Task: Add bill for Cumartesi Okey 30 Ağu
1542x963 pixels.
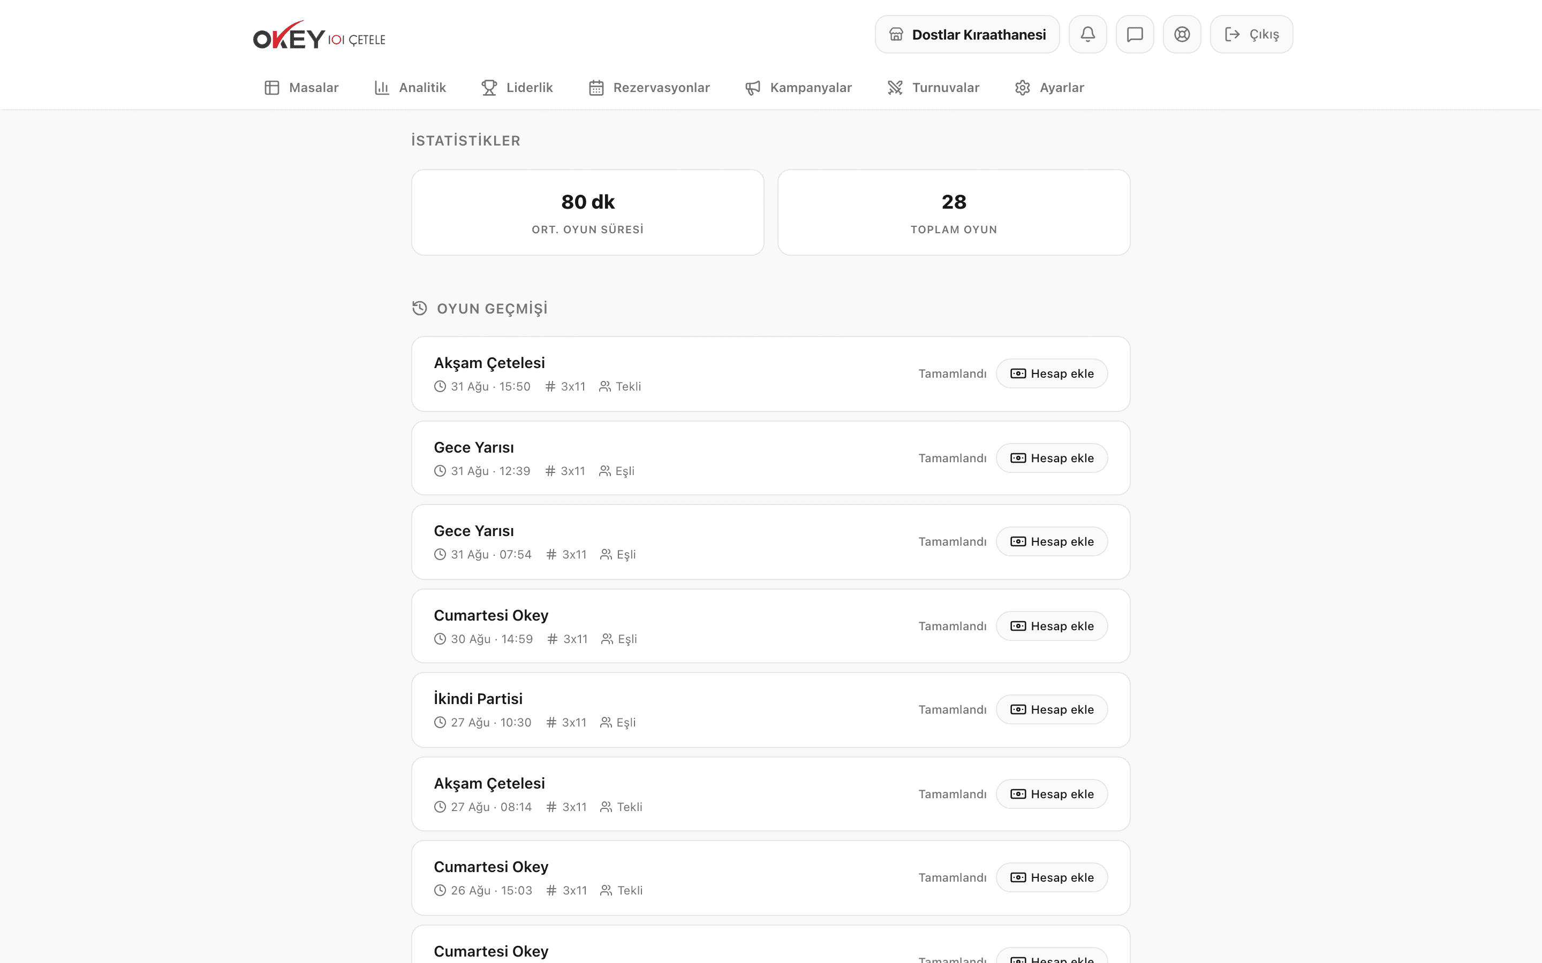Action: 1052,626
